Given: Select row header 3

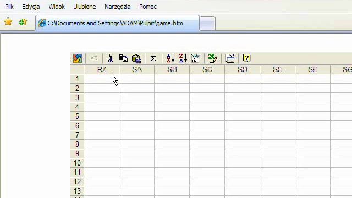Looking at the screenshot, I should (x=77, y=97).
